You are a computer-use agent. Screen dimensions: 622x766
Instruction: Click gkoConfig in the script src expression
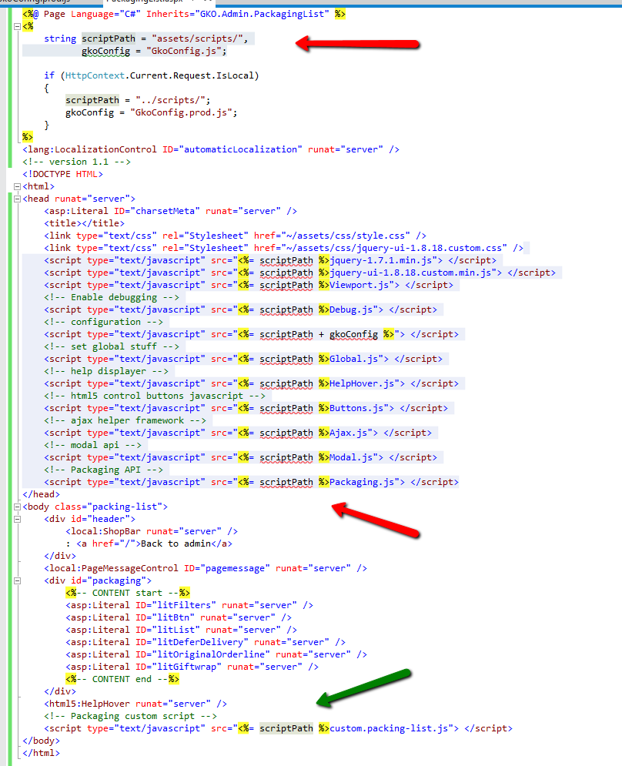coord(353,334)
